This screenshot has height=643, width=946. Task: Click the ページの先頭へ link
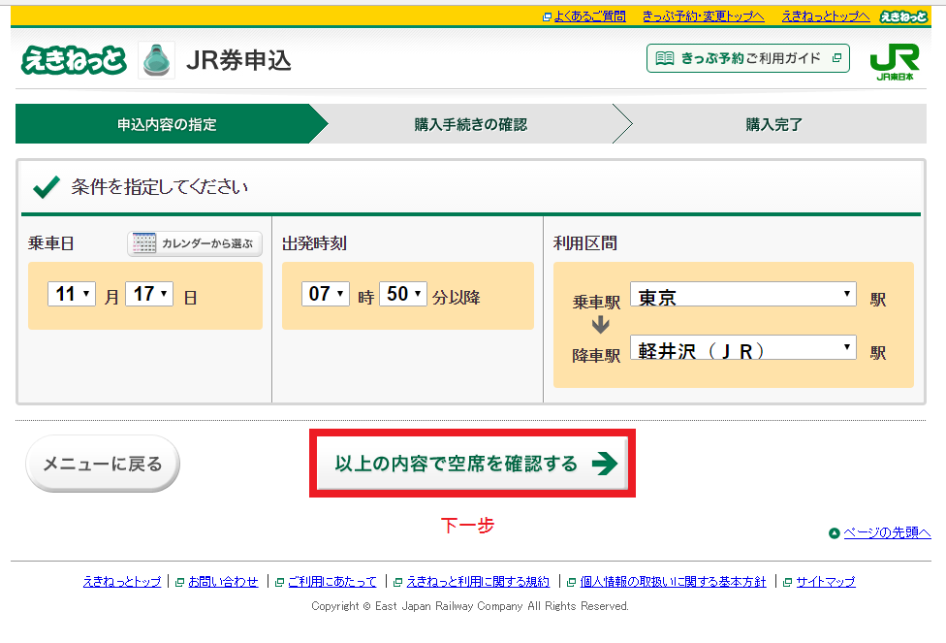pos(887,532)
